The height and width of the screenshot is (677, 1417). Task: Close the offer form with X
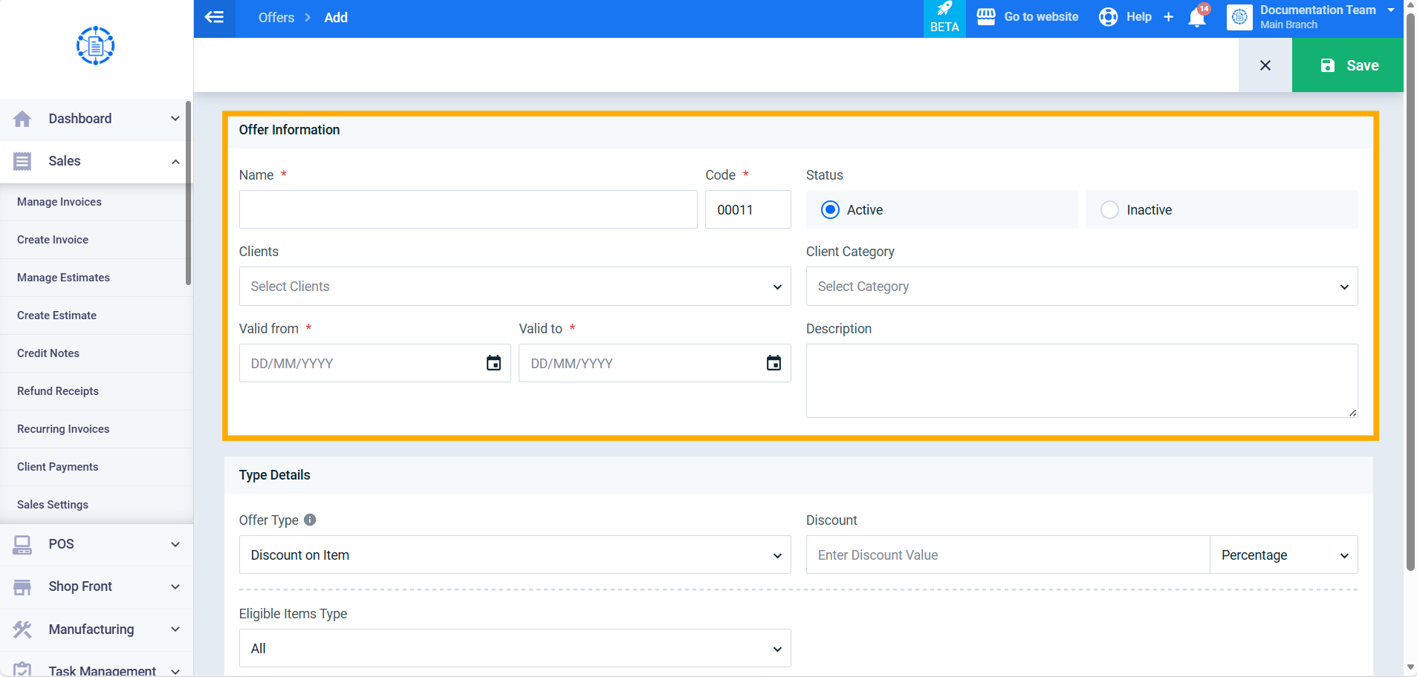coord(1265,65)
